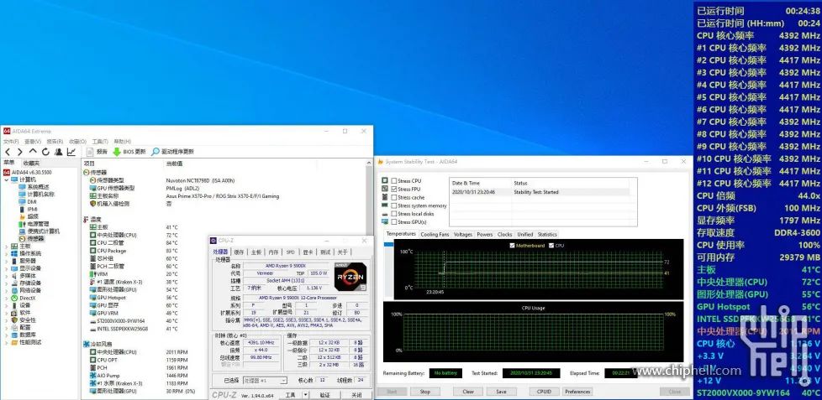
Task: Expand the 网络设备 tree node
Action: pyautogui.click(x=6, y=290)
